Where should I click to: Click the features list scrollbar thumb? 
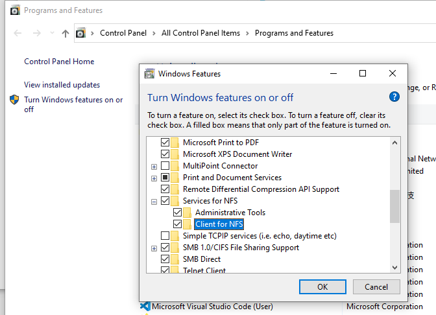point(394,206)
